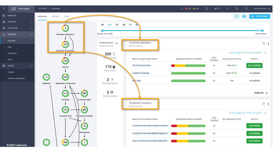Click the After Actions timeline endpoint
Image resolution: width=273 pixels, height=153 pixels.
262,31
